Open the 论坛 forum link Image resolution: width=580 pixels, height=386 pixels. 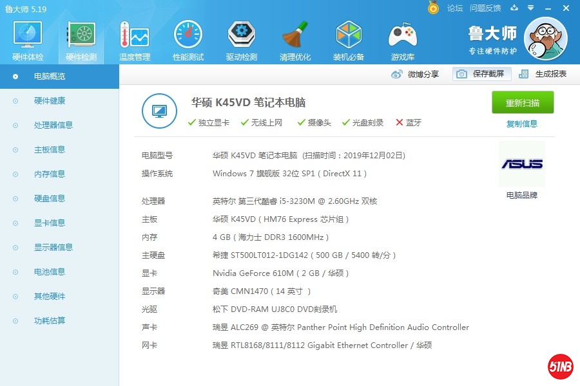[455, 8]
